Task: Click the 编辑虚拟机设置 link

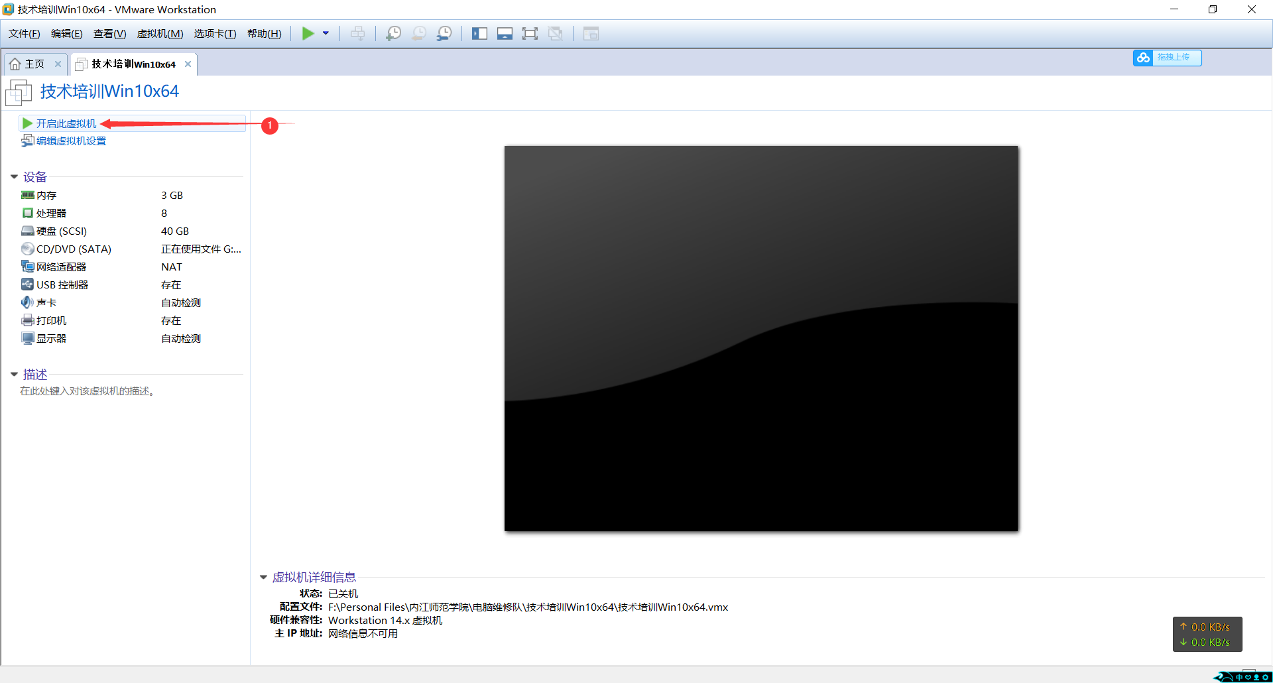Action: (x=71, y=141)
